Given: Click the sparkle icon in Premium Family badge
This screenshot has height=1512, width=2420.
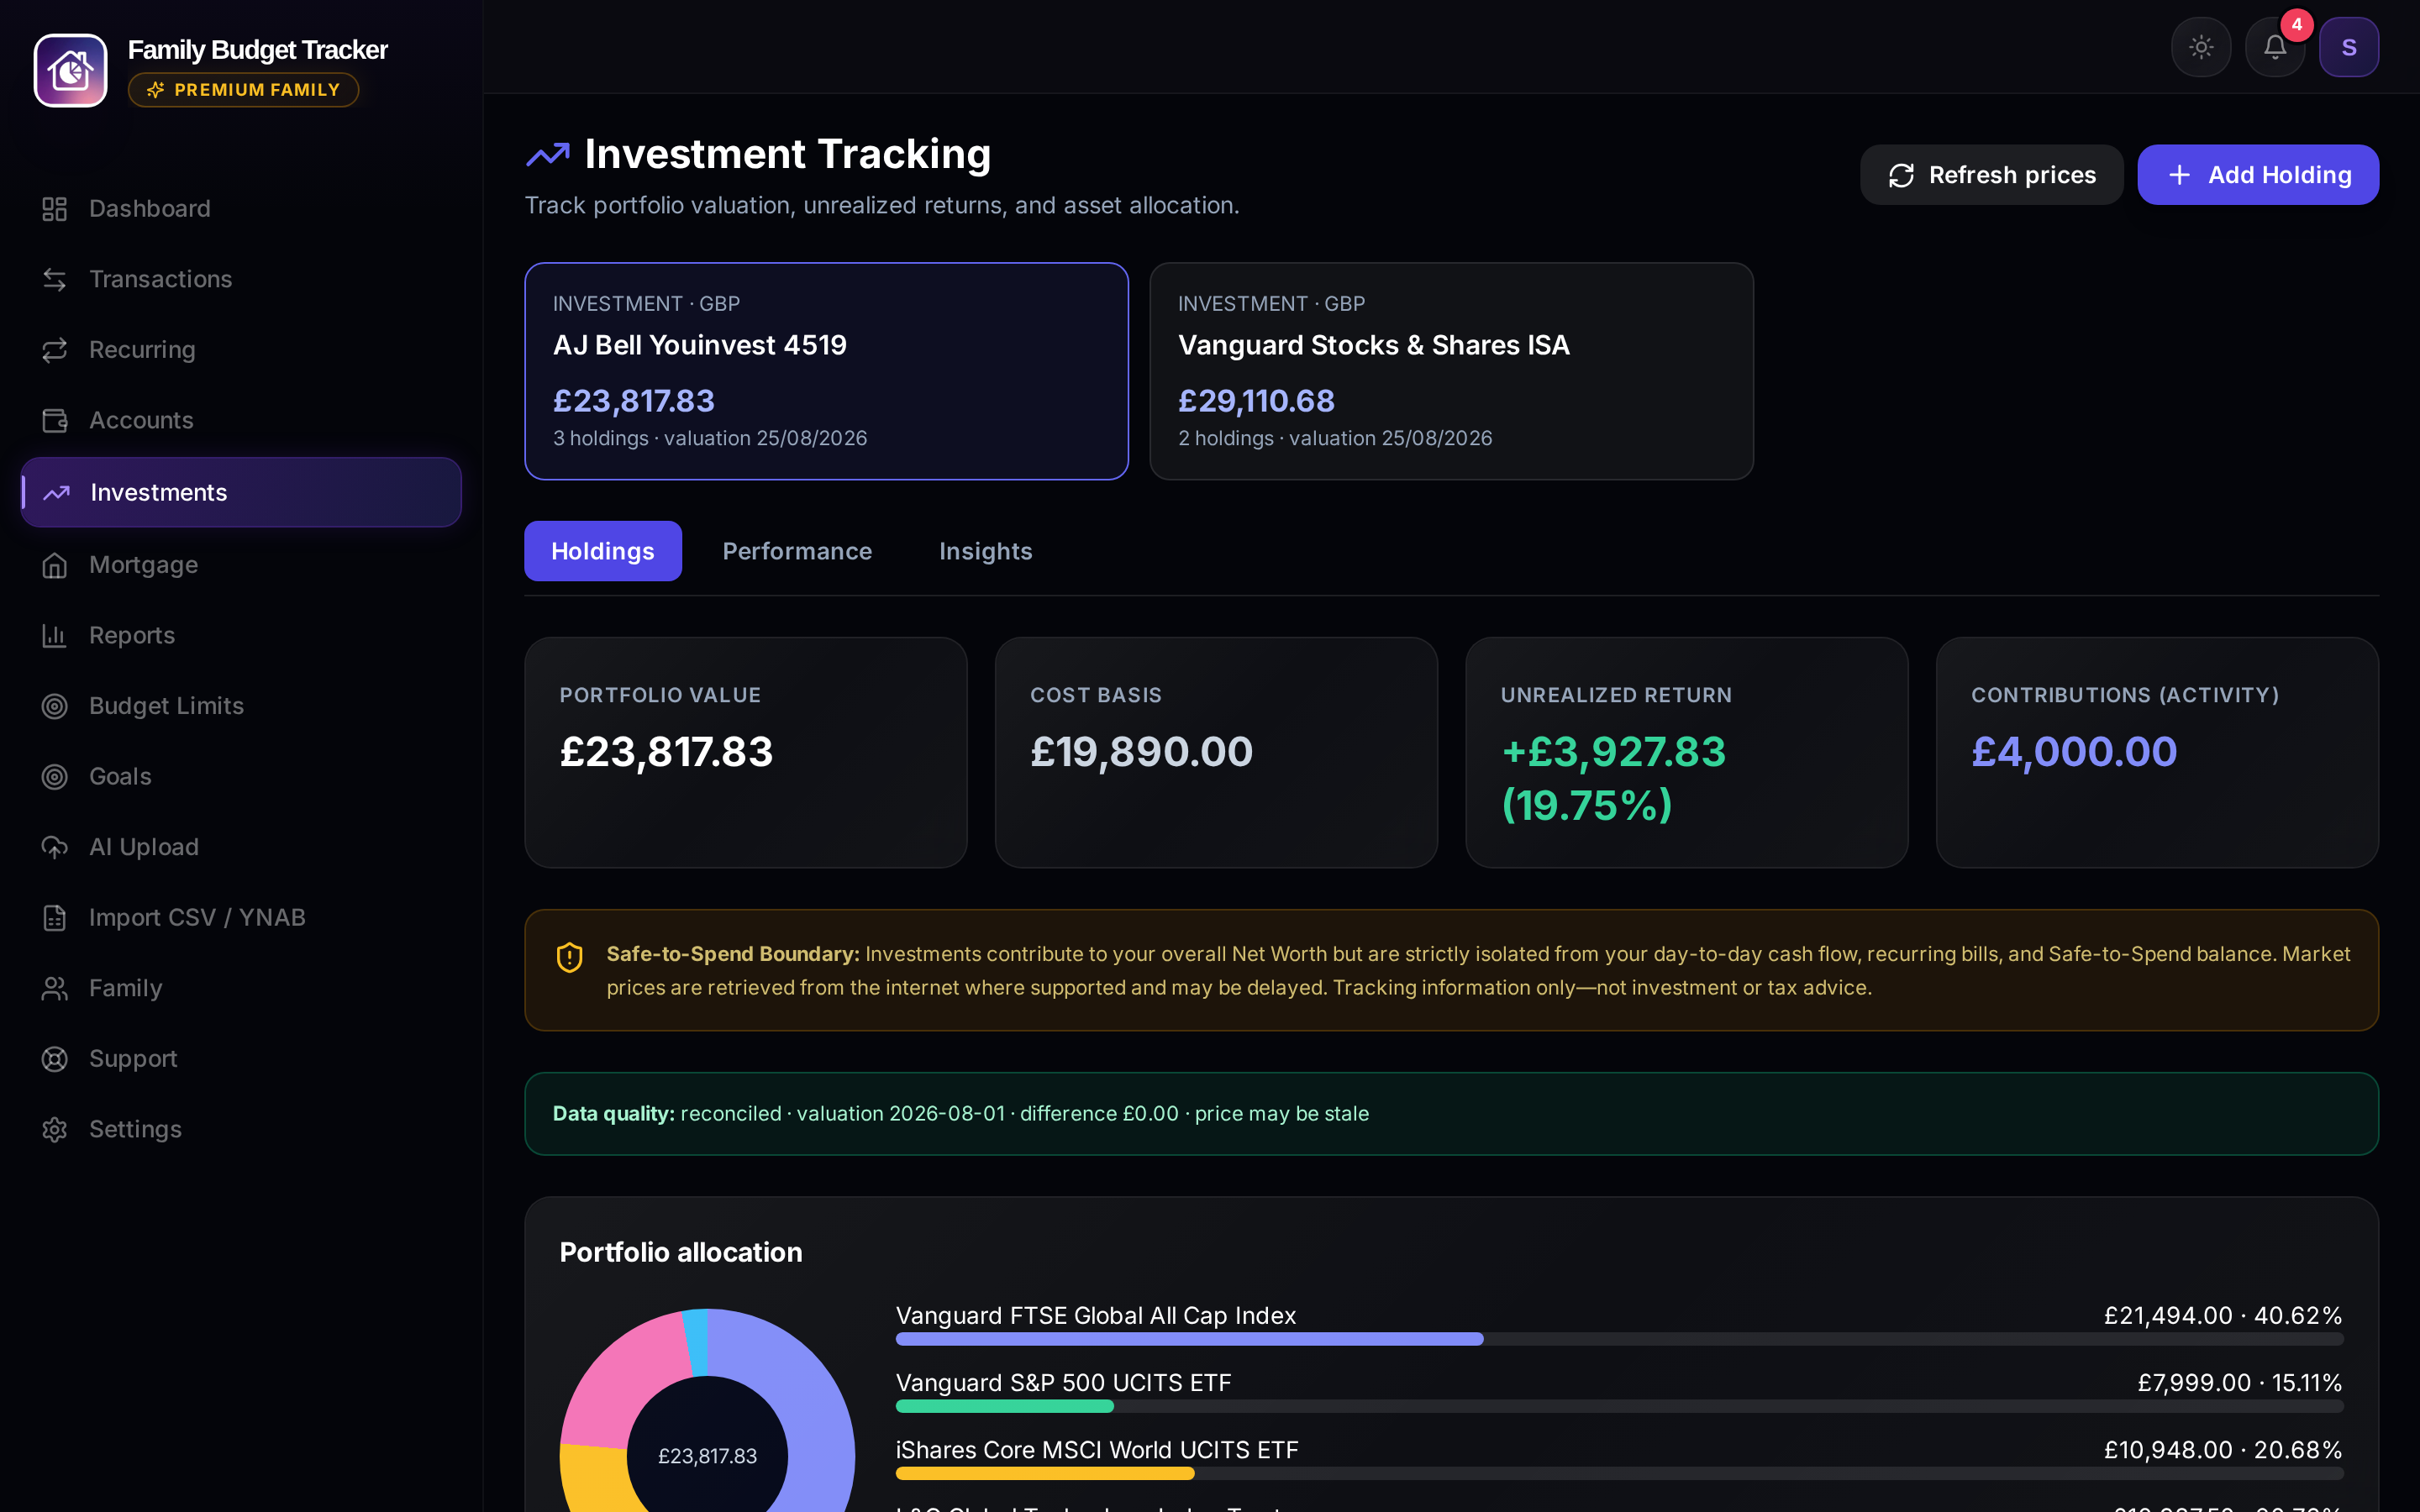Looking at the screenshot, I should (156, 90).
